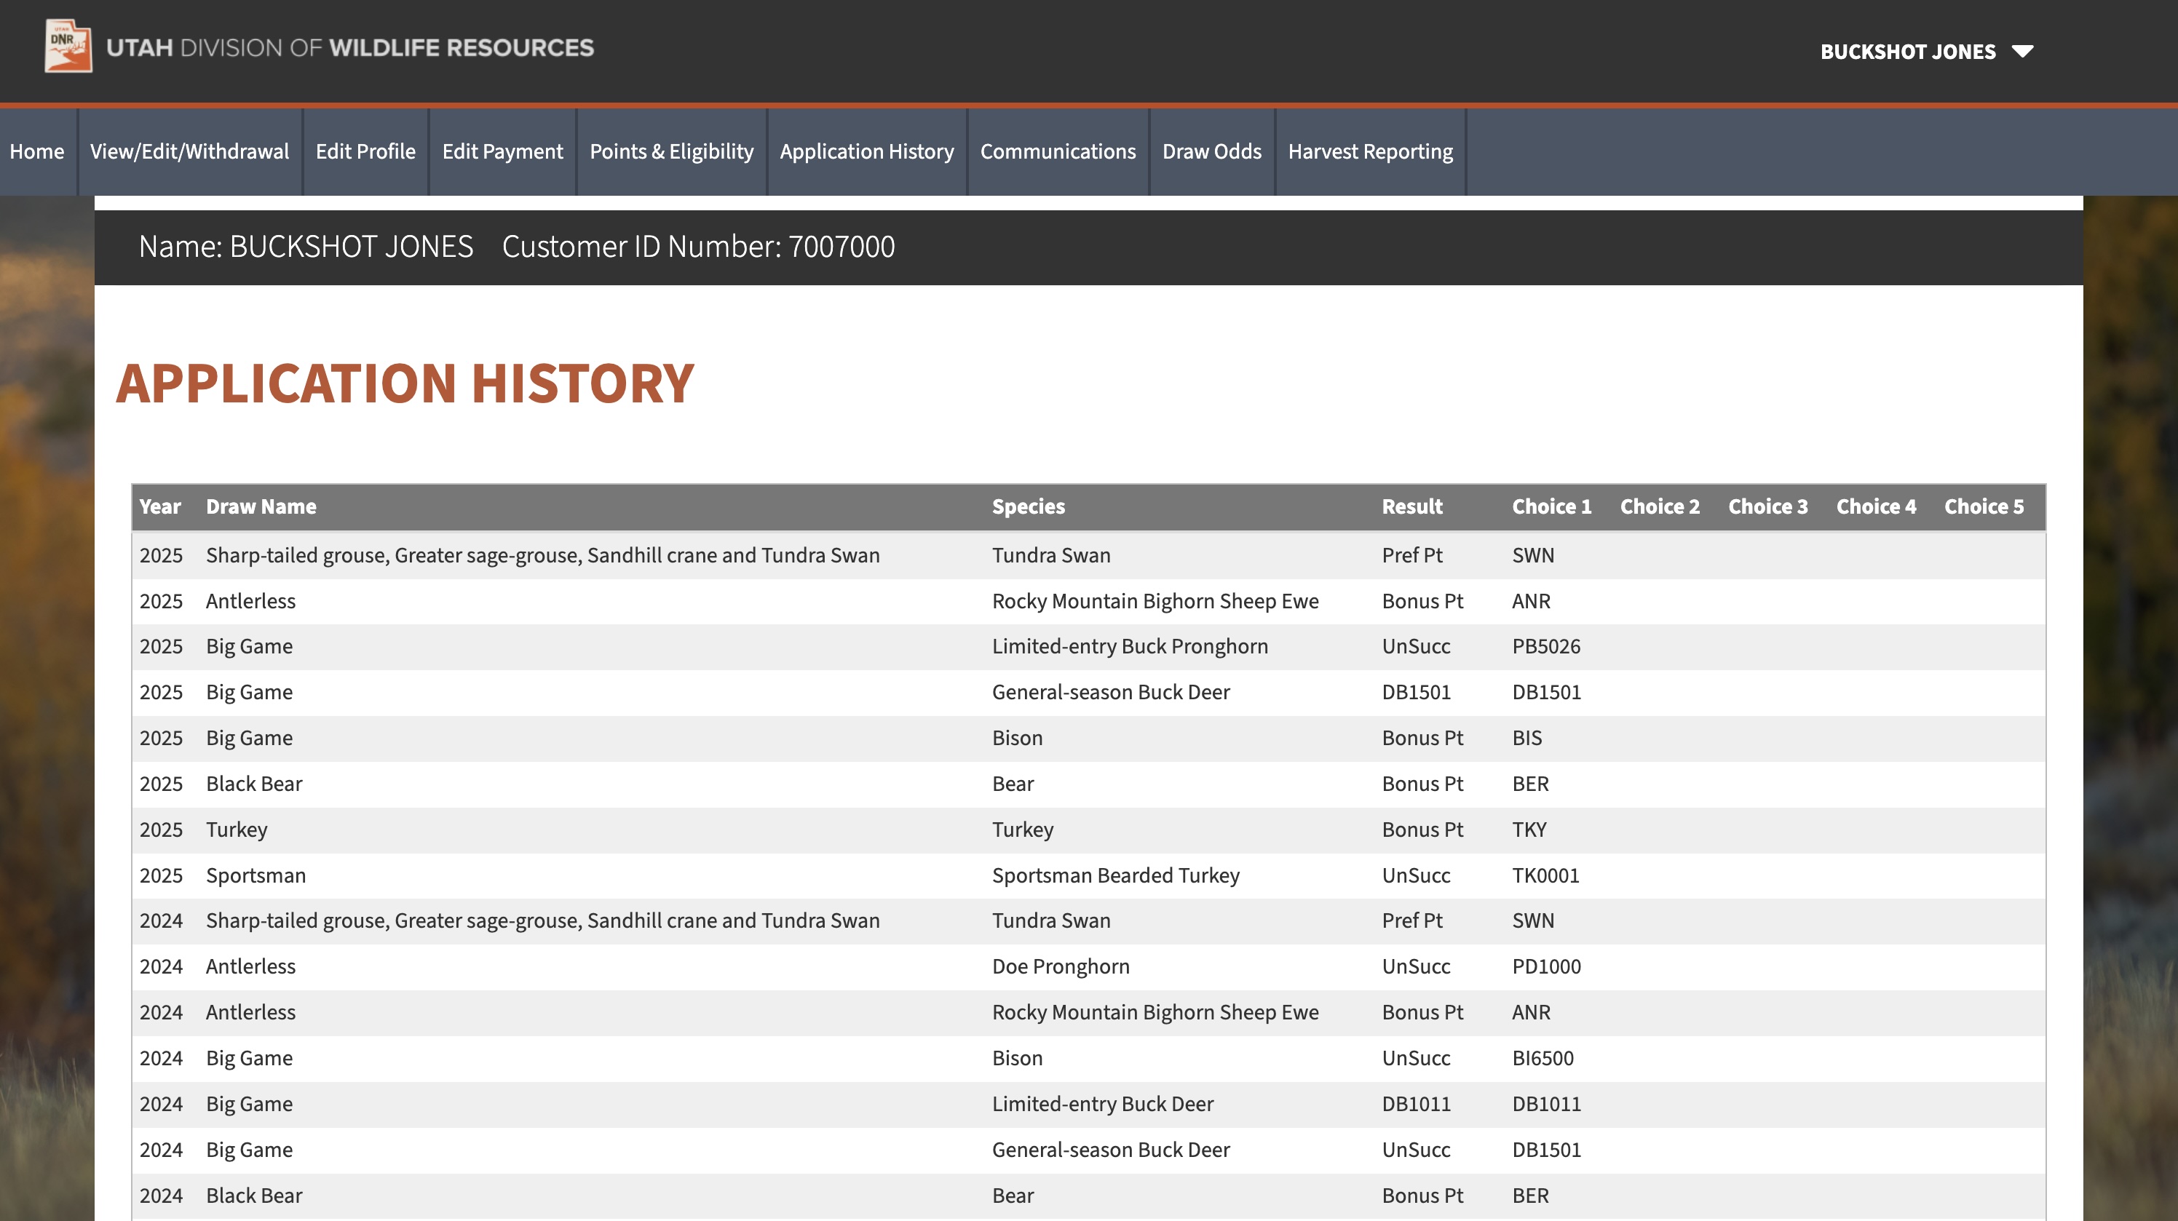View the Draw Odds page
The image size is (2178, 1221).
pos(1211,151)
